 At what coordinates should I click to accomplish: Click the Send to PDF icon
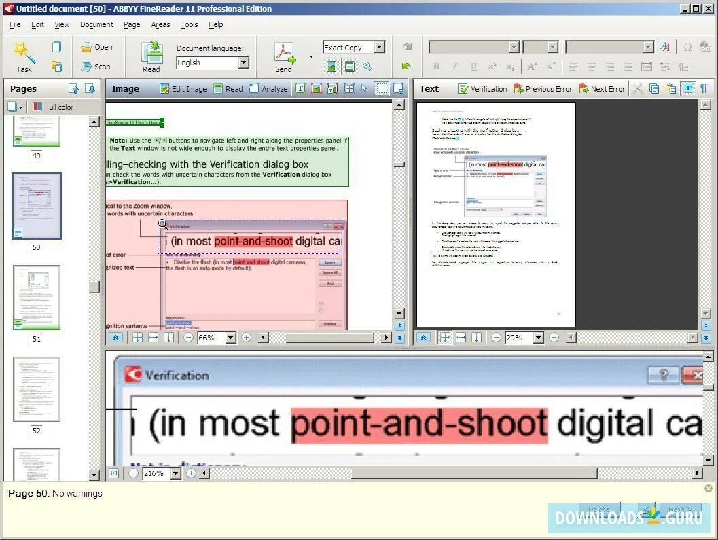coord(285,57)
